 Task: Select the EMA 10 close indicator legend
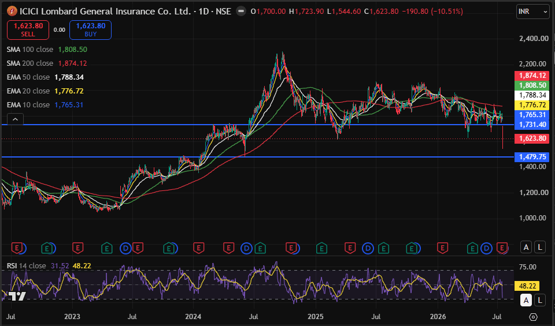pyautogui.click(x=45, y=105)
